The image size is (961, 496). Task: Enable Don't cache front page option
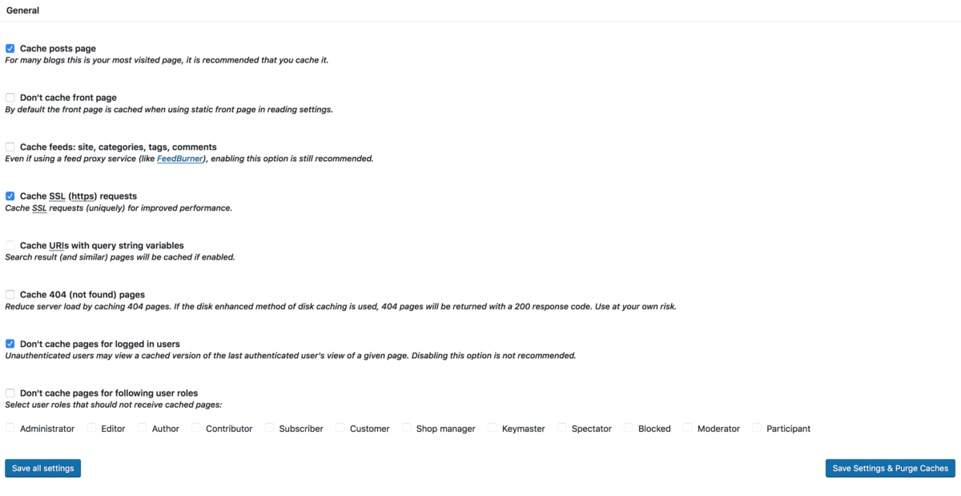[10, 97]
